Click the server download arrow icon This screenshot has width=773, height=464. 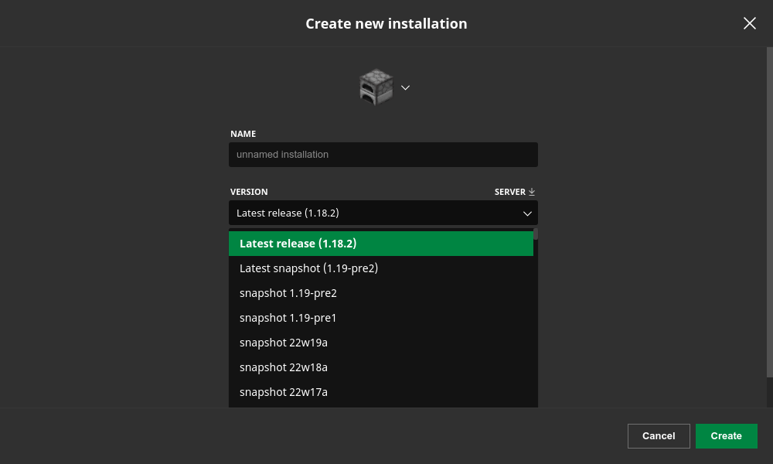(x=532, y=192)
